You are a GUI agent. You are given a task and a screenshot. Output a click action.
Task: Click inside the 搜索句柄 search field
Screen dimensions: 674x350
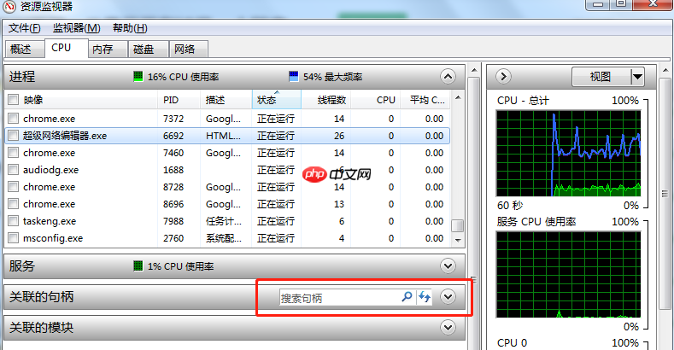[x=340, y=297]
